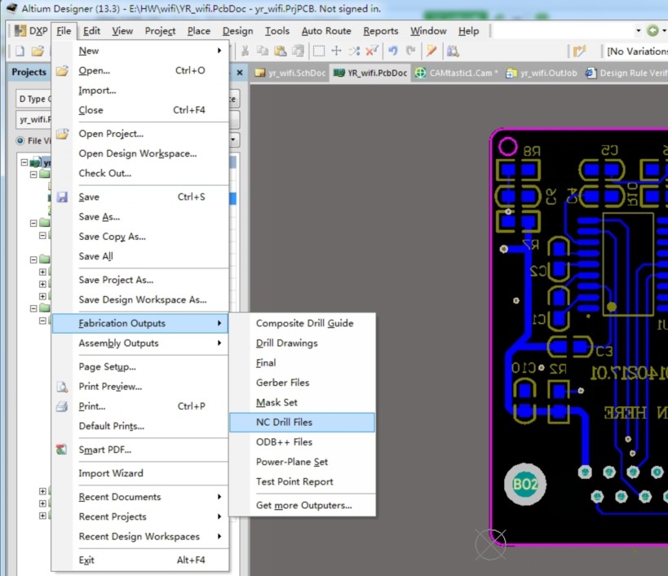Select Composite Drill Guide entry
The height and width of the screenshot is (576, 668).
[x=302, y=323]
